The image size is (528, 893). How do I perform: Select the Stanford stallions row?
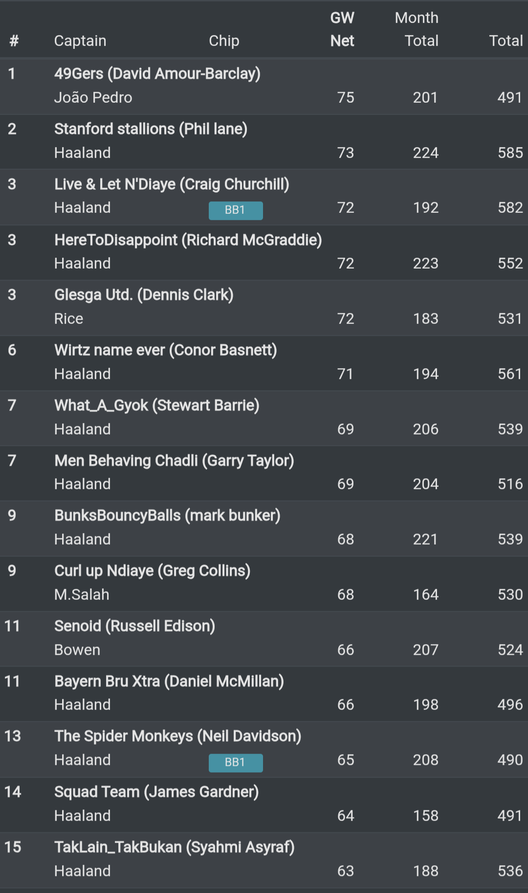pos(151,129)
